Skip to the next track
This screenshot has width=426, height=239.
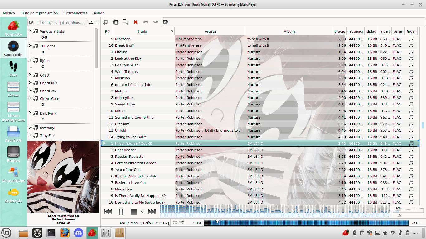coord(152,212)
